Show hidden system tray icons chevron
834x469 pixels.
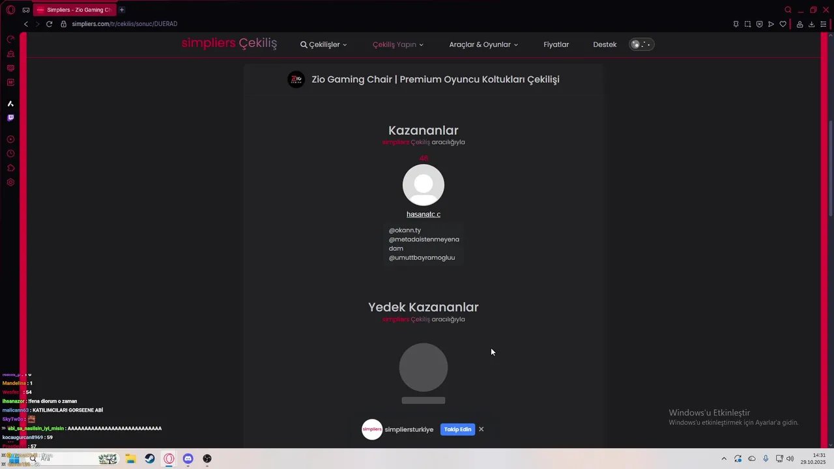pos(724,459)
